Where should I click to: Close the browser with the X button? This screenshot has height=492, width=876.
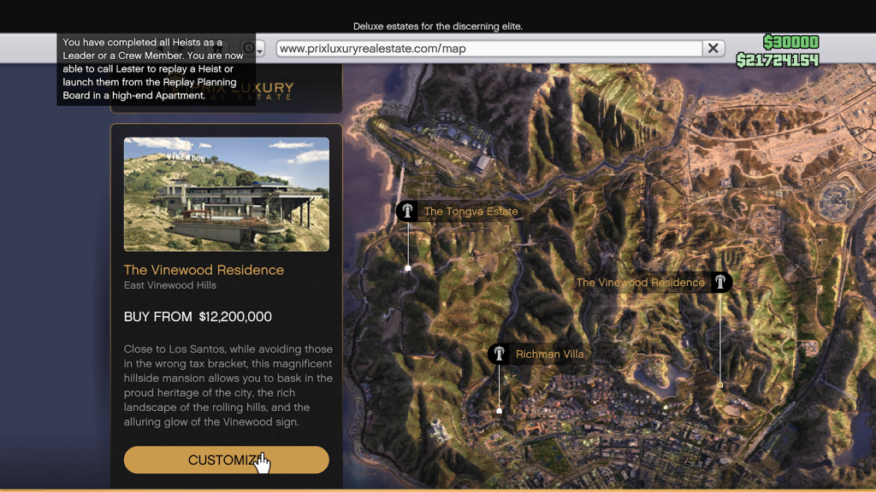click(713, 49)
